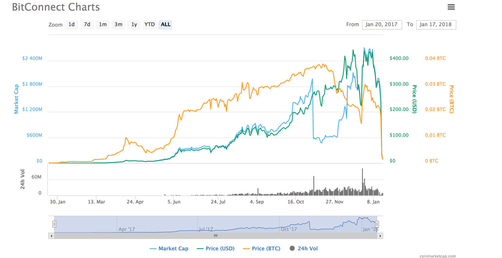This screenshot has width=502, height=258.
Task: Open the coinmarketcap.com credit link
Action: [438, 256]
